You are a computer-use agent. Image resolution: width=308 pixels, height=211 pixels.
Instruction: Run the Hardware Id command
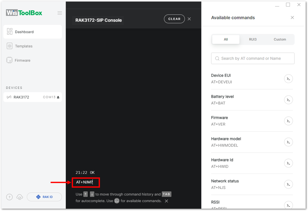coord(288,163)
